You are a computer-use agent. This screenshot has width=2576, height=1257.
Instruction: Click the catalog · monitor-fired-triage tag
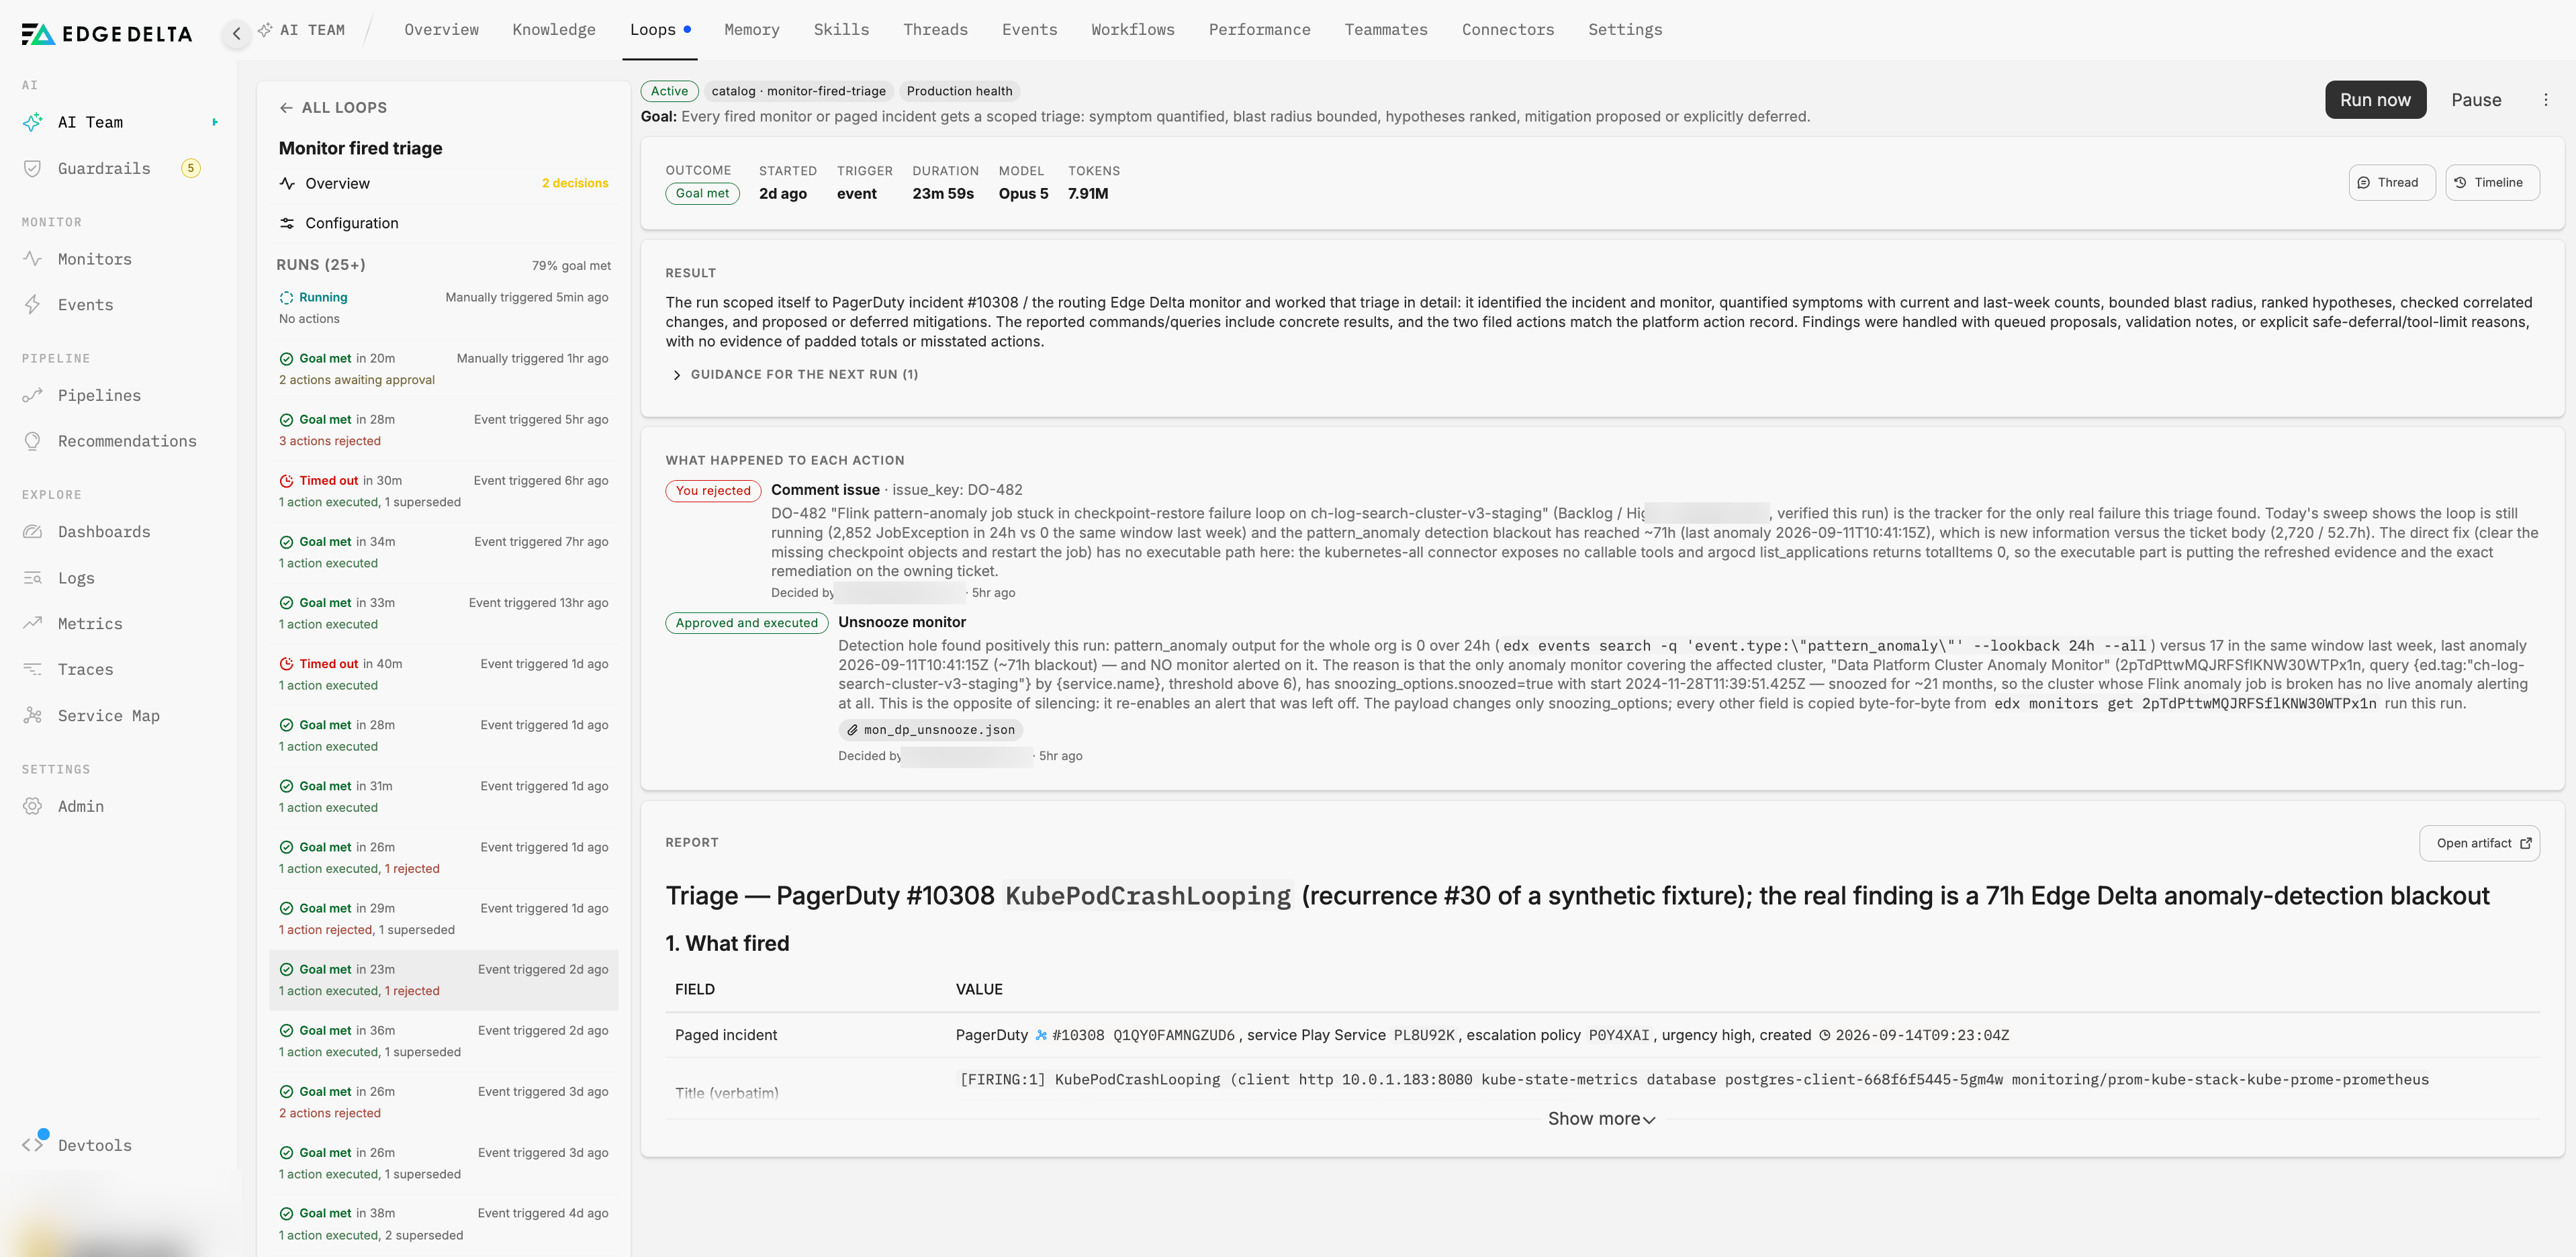pos(798,91)
